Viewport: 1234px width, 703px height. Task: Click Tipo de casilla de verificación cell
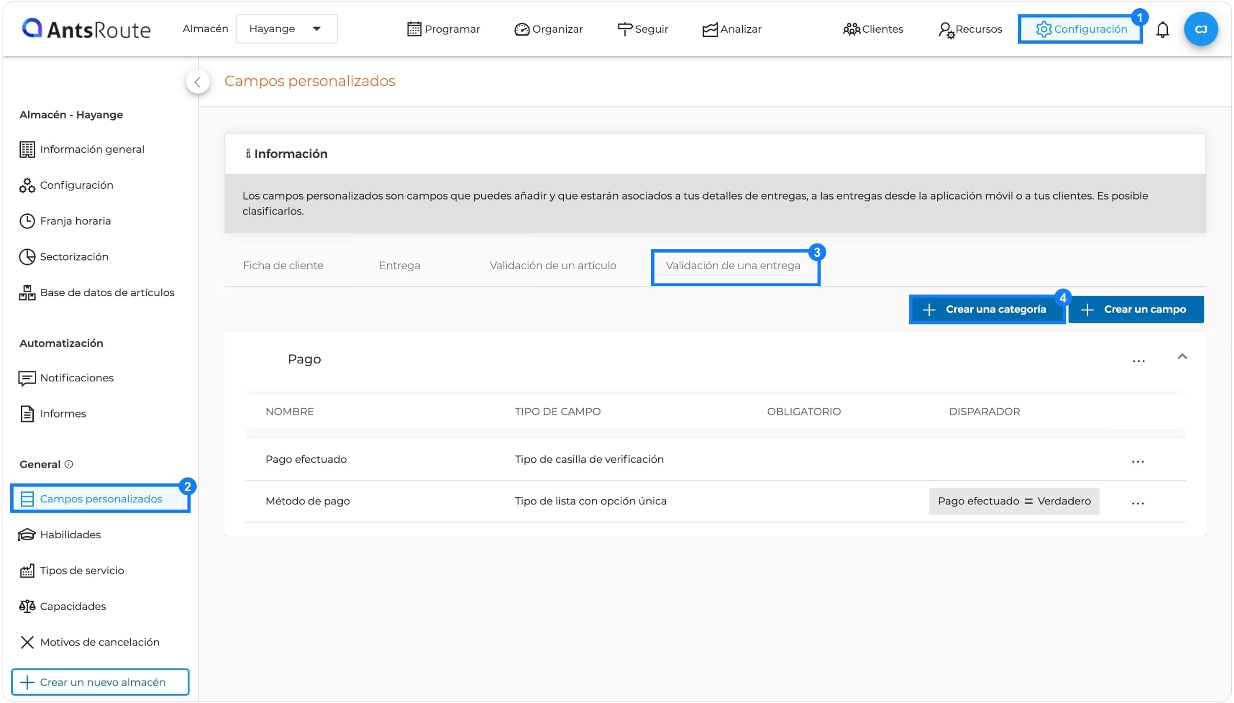click(589, 459)
